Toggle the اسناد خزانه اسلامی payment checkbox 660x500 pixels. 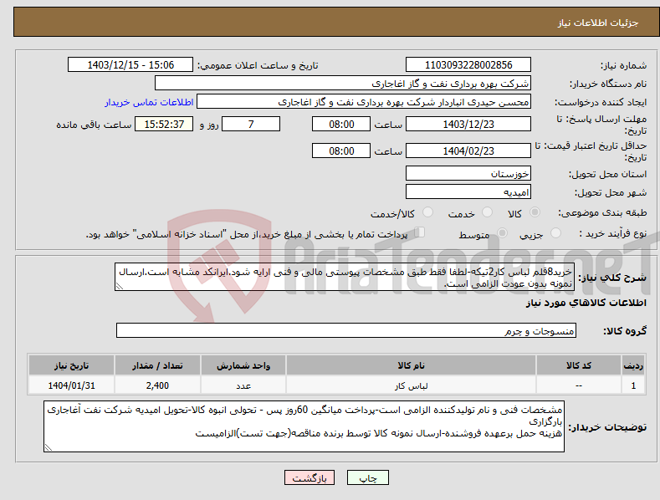tap(420, 232)
